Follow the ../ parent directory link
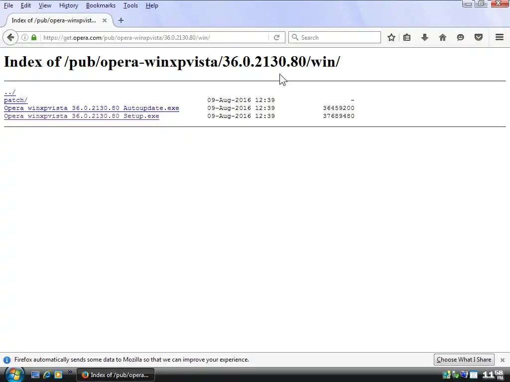This screenshot has width=510, height=382. (x=10, y=92)
